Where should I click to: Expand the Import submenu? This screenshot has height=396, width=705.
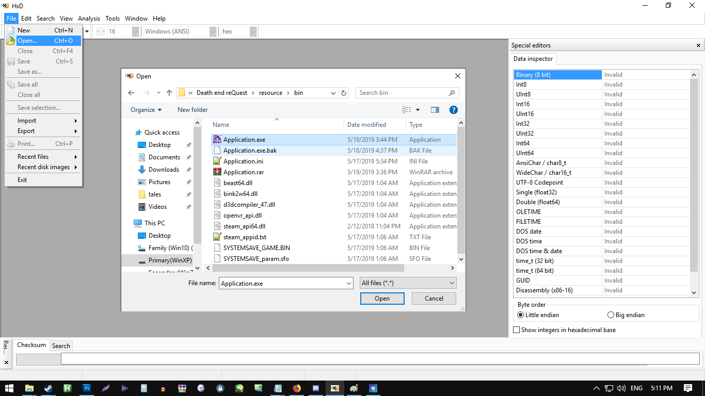(43, 121)
